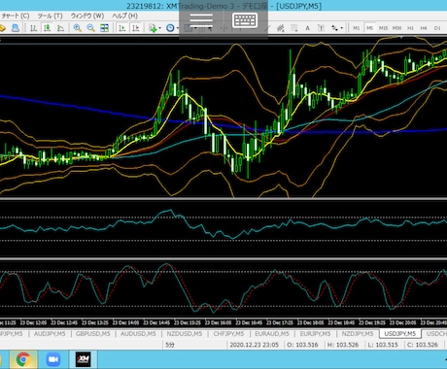Switch to the EURJPY,M5 chart tab
Viewport: 447px width, 369px height.
click(x=315, y=334)
